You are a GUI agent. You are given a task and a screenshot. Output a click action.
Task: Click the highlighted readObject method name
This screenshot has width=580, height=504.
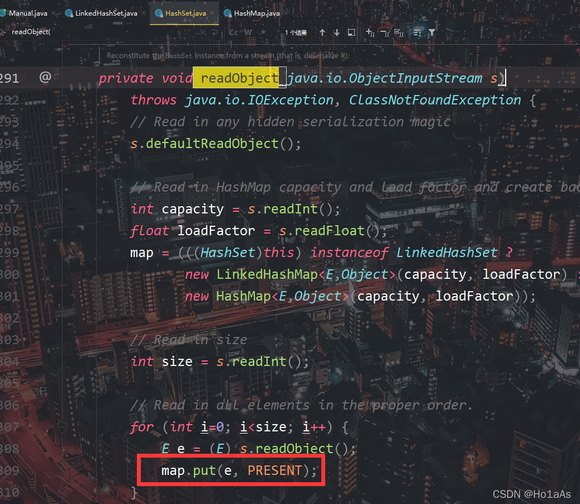(240, 78)
